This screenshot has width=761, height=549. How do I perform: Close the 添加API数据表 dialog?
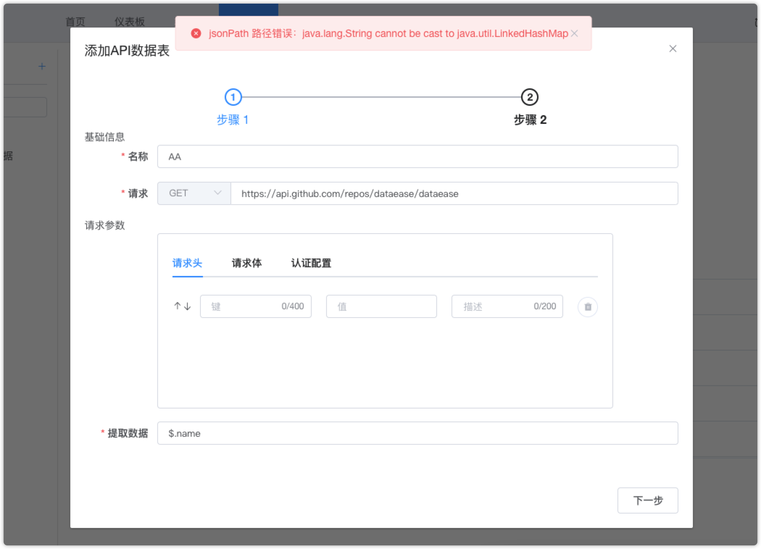pyautogui.click(x=673, y=49)
